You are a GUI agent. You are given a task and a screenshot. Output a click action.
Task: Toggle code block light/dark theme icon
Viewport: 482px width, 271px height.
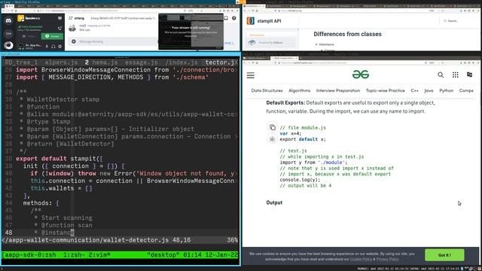[x=272, y=139]
